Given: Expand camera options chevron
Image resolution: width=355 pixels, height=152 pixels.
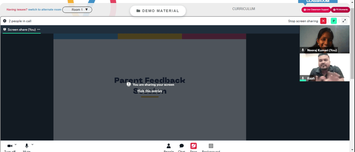Looking at the screenshot, I should pyautogui.click(x=16, y=144).
